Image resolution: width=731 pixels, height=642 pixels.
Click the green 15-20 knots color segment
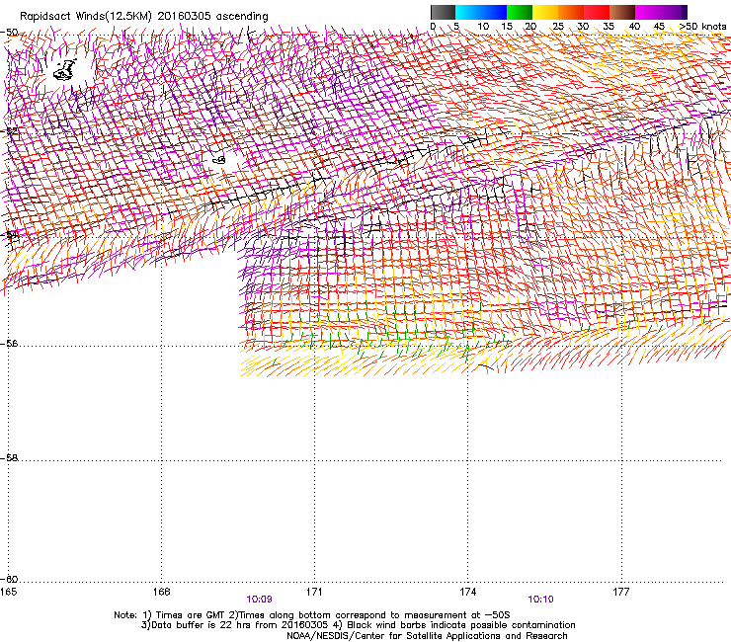520,12
